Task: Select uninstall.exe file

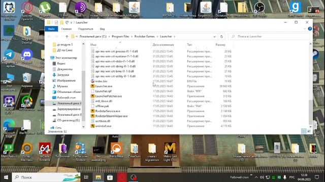Action: click(103, 126)
